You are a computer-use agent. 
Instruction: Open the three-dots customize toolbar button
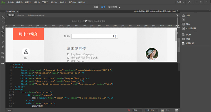[x=3, y=63]
